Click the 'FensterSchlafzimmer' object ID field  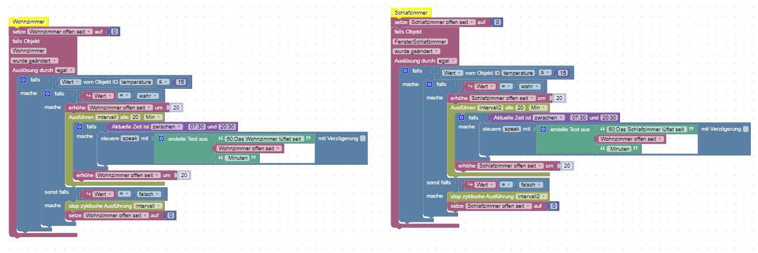pyautogui.click(x=421, y=42)
